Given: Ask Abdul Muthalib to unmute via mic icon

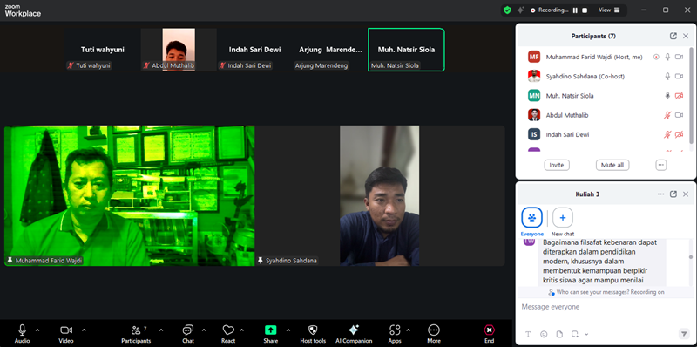Looking at the screenshot, I should click(667, 115).
